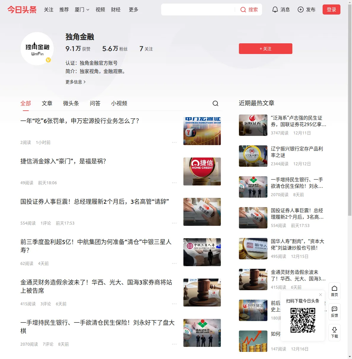Open the 视频 navigation item

tap(100, 10)
